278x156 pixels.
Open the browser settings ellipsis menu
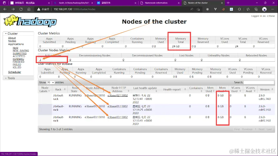click(x=273, y=9)
